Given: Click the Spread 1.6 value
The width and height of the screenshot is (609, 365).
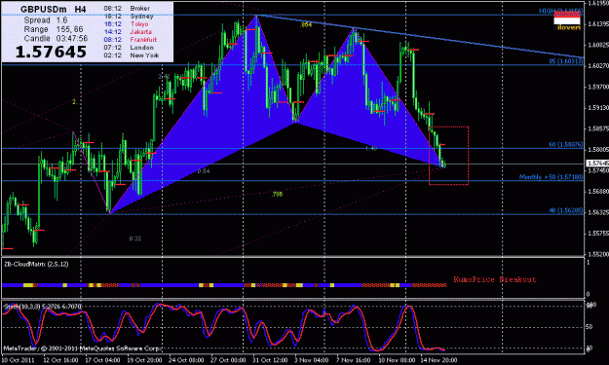Looking at the screenshot, I should pos(46,20).
